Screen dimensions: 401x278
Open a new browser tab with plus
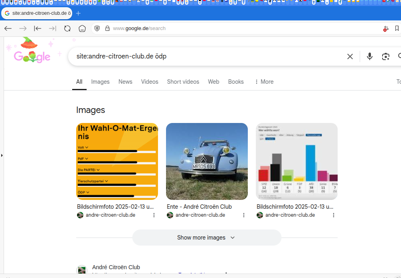coord(78,13)
